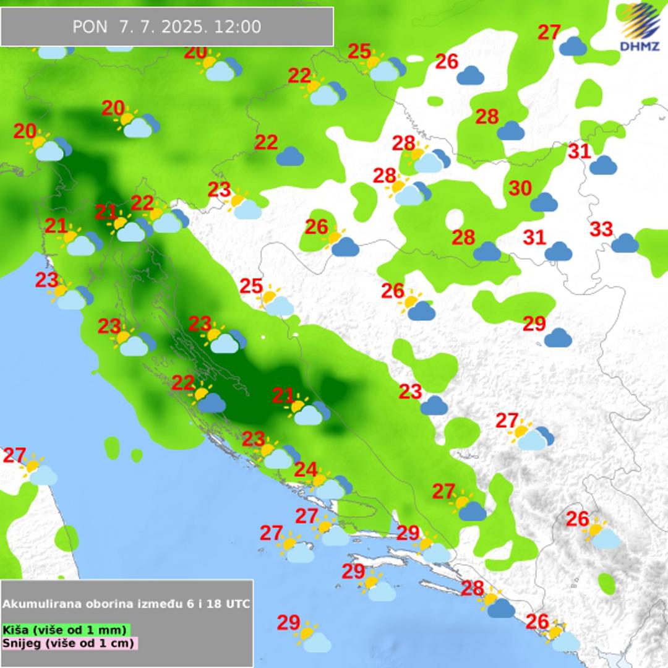Click the temperature value 30
This screenshot has height=668, width=668.
click(x=520, y=189)
